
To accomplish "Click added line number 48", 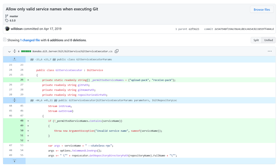I will [x=22, y=121].
